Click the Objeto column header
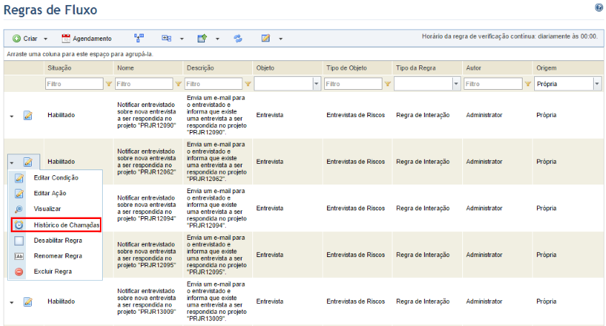 (x=288, y=68)
